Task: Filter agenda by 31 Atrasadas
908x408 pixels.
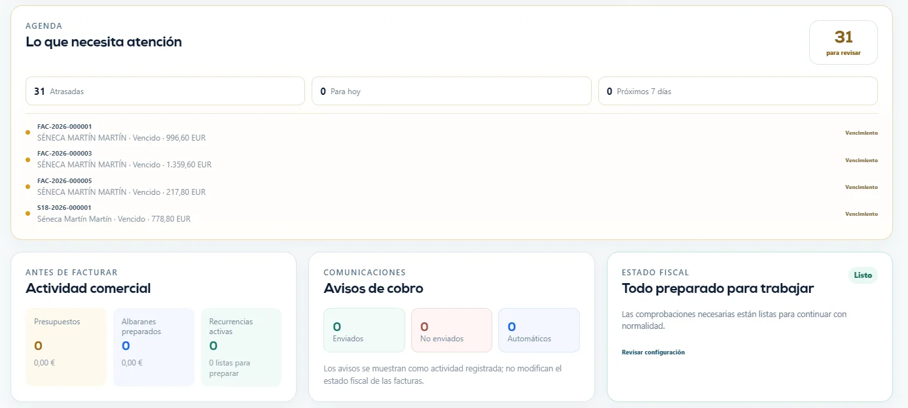Action: click(x=165, y=92)
